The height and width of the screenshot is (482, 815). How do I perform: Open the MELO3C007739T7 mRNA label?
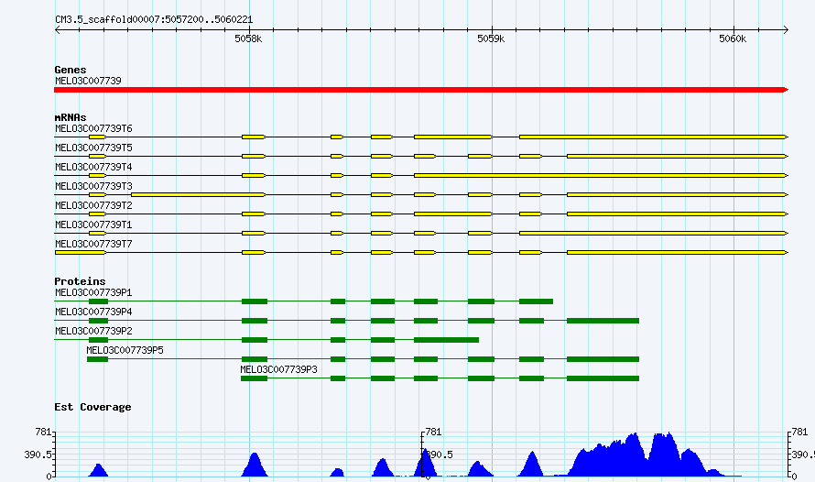(x=93, y=244)
